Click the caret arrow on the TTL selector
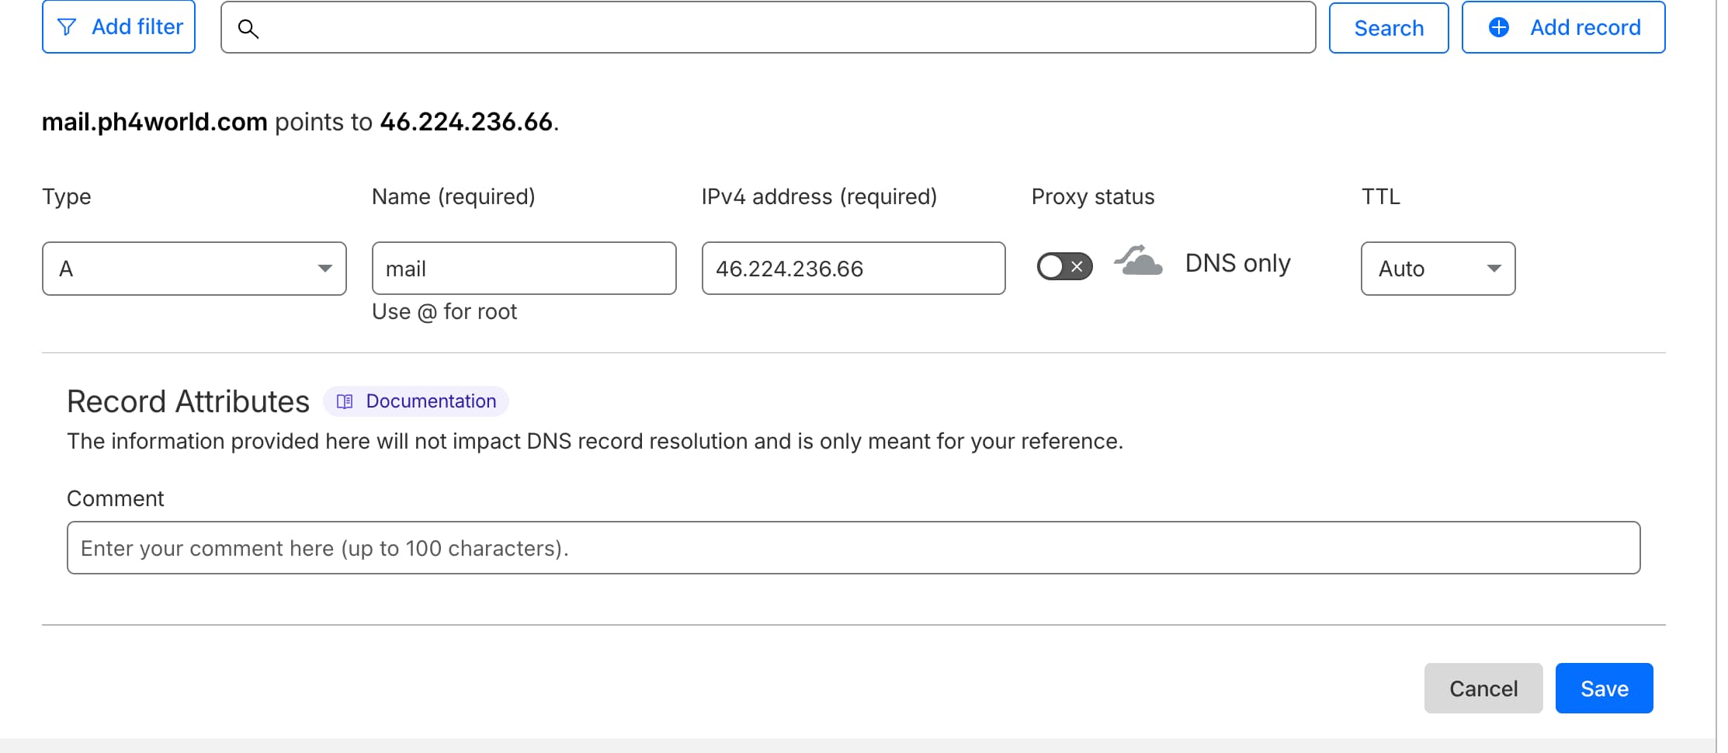Viewport: 1728px width, 753px height. [1495, 269]
